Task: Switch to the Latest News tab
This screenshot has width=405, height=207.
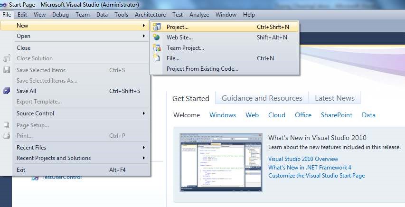Action: pos(334,98)
